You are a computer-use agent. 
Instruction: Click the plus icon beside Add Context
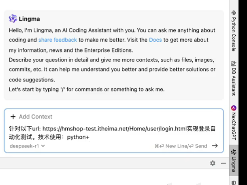13,117
